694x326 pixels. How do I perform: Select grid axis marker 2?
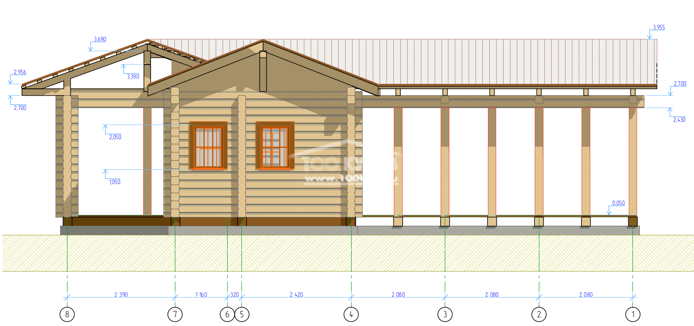pyautogui.click(x=539, y=315)
